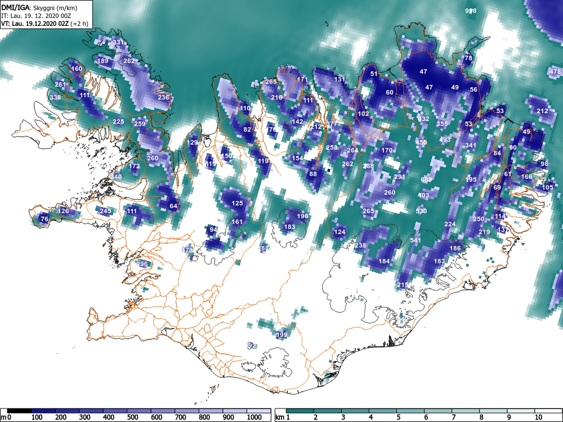
Task: Select the map value 338
Action: pos(55,97)
